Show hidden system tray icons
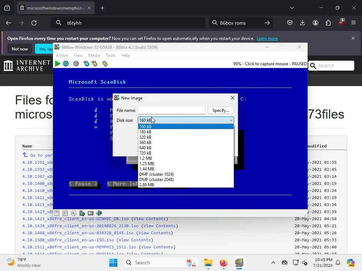Image resolution: width=362 pixels, height=271 pixels. point(273,263)
